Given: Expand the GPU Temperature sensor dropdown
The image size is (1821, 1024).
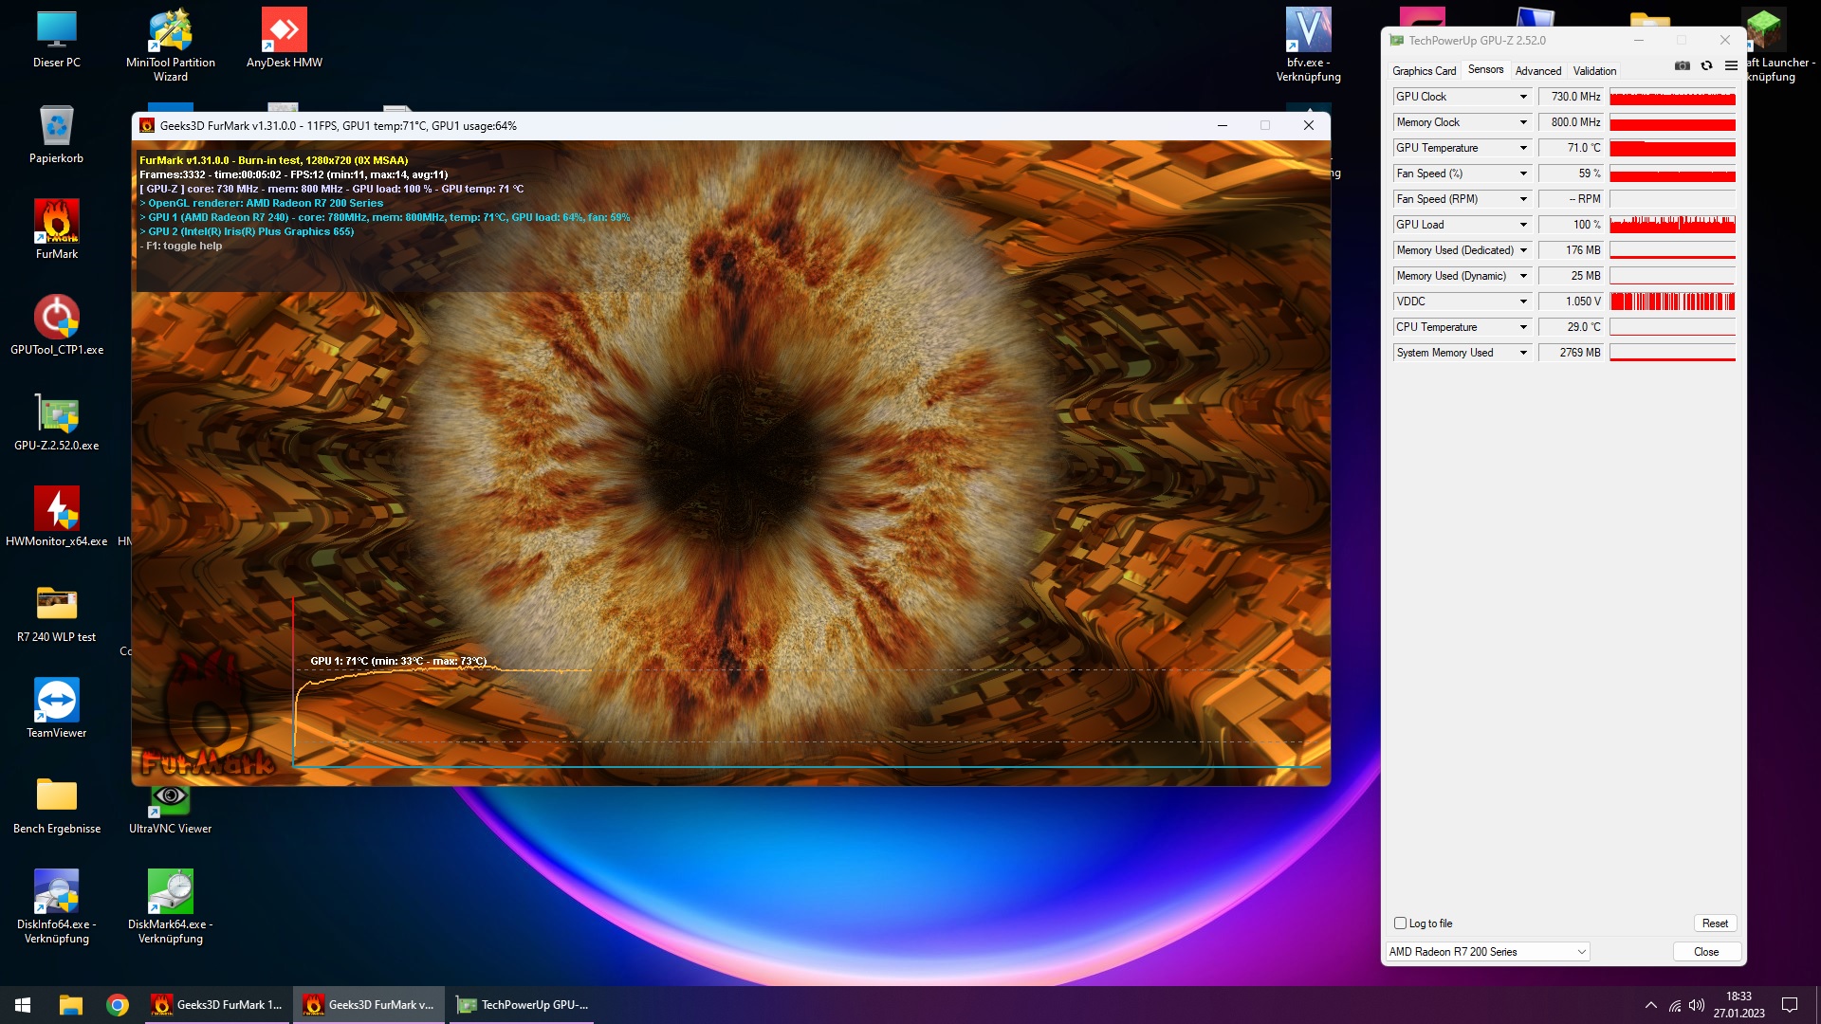Looking at the screenshot, I should (1523, 148).
